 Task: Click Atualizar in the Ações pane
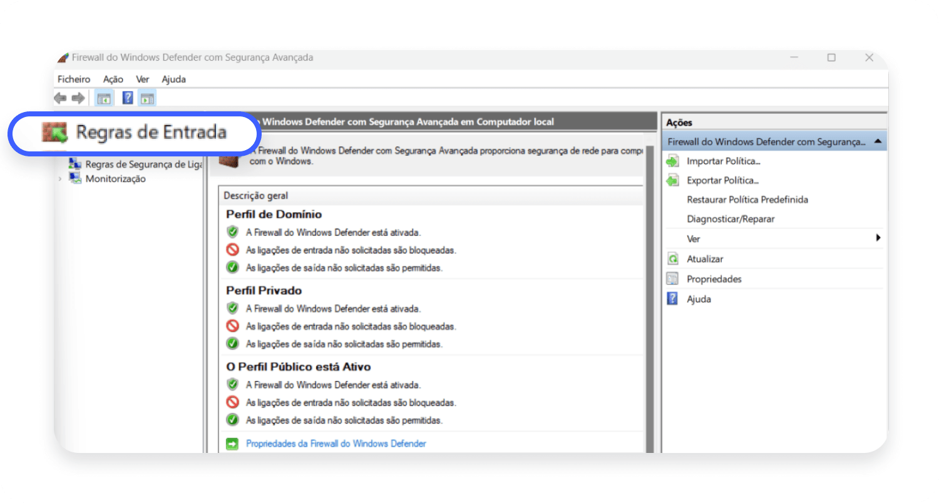tap(705, 259)
